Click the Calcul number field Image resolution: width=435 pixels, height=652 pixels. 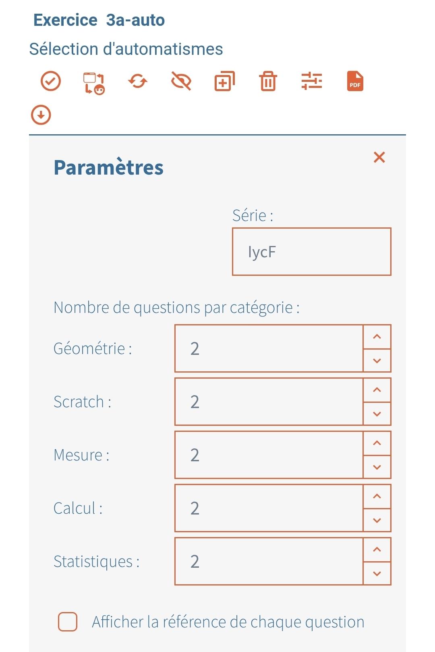[x=269, y=508]
